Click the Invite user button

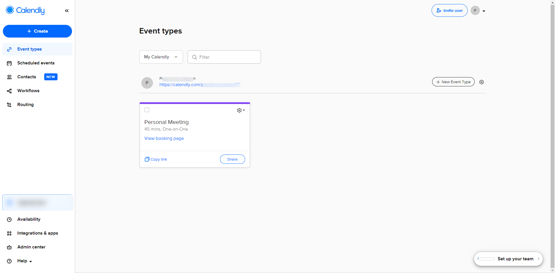[449, 10]
